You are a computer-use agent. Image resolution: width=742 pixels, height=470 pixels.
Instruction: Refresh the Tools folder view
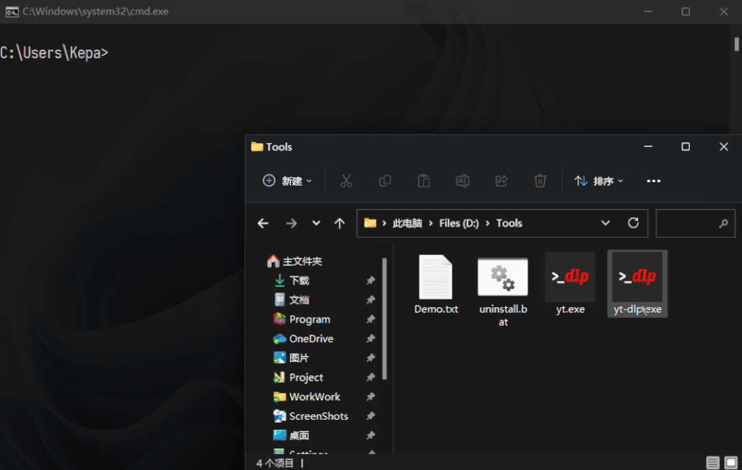tap(633, 223)
